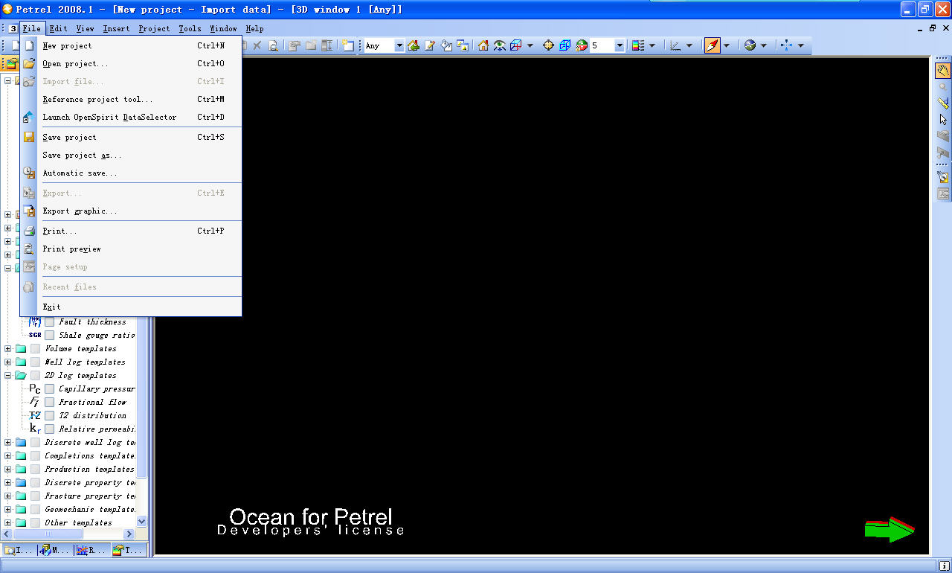Select Open project... menu entry
This screenshot has height=573, width=952.
pos(131,63)
